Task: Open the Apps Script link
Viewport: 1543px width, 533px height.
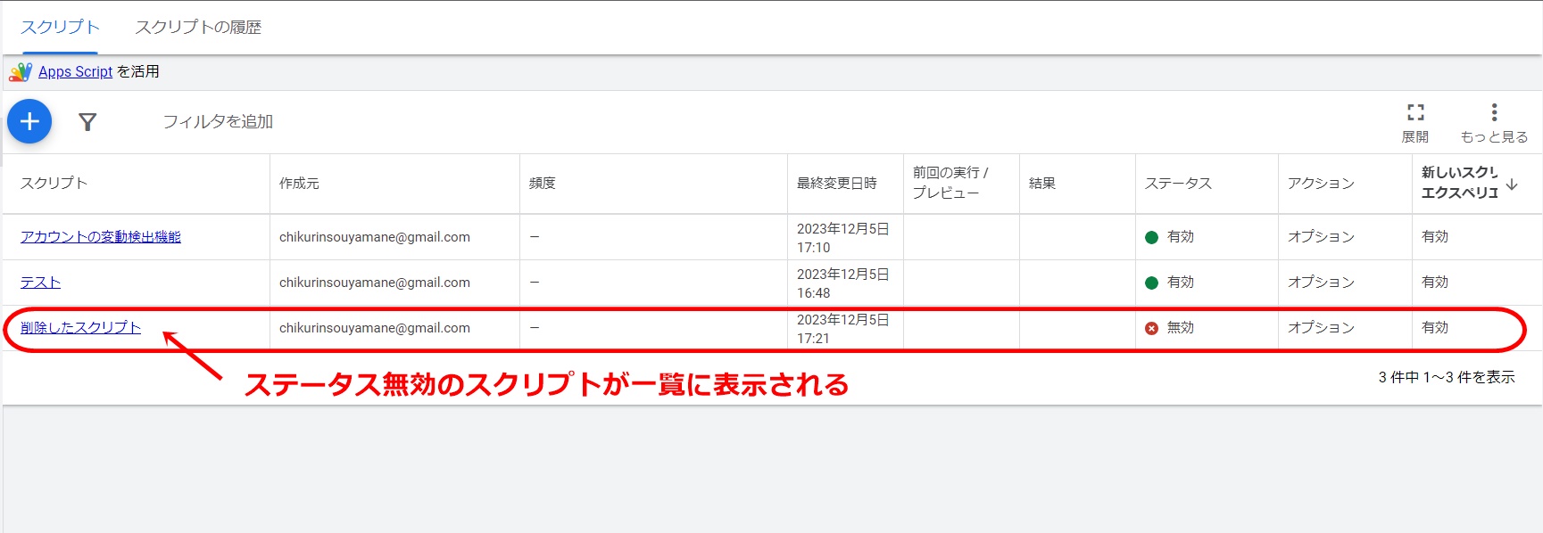Action: coord(75,72)
